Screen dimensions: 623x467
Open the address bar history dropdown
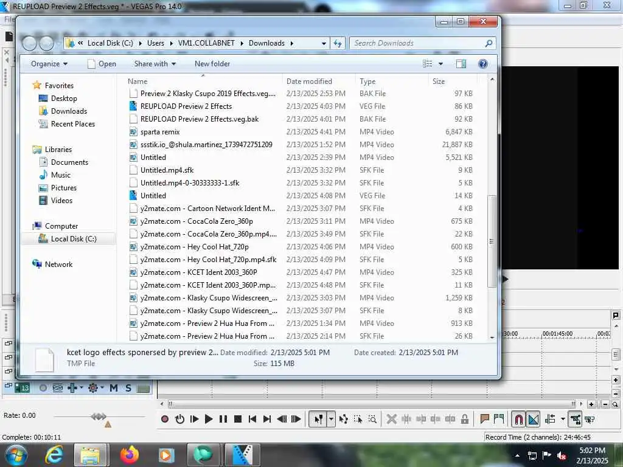[324, 43]
